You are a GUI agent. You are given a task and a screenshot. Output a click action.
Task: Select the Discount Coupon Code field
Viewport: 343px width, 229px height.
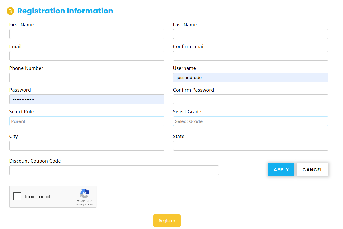click(x=114, y=170)
